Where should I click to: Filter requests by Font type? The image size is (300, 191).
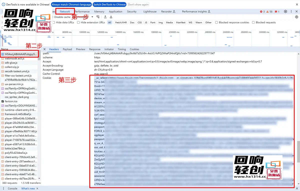pos(153,22)
